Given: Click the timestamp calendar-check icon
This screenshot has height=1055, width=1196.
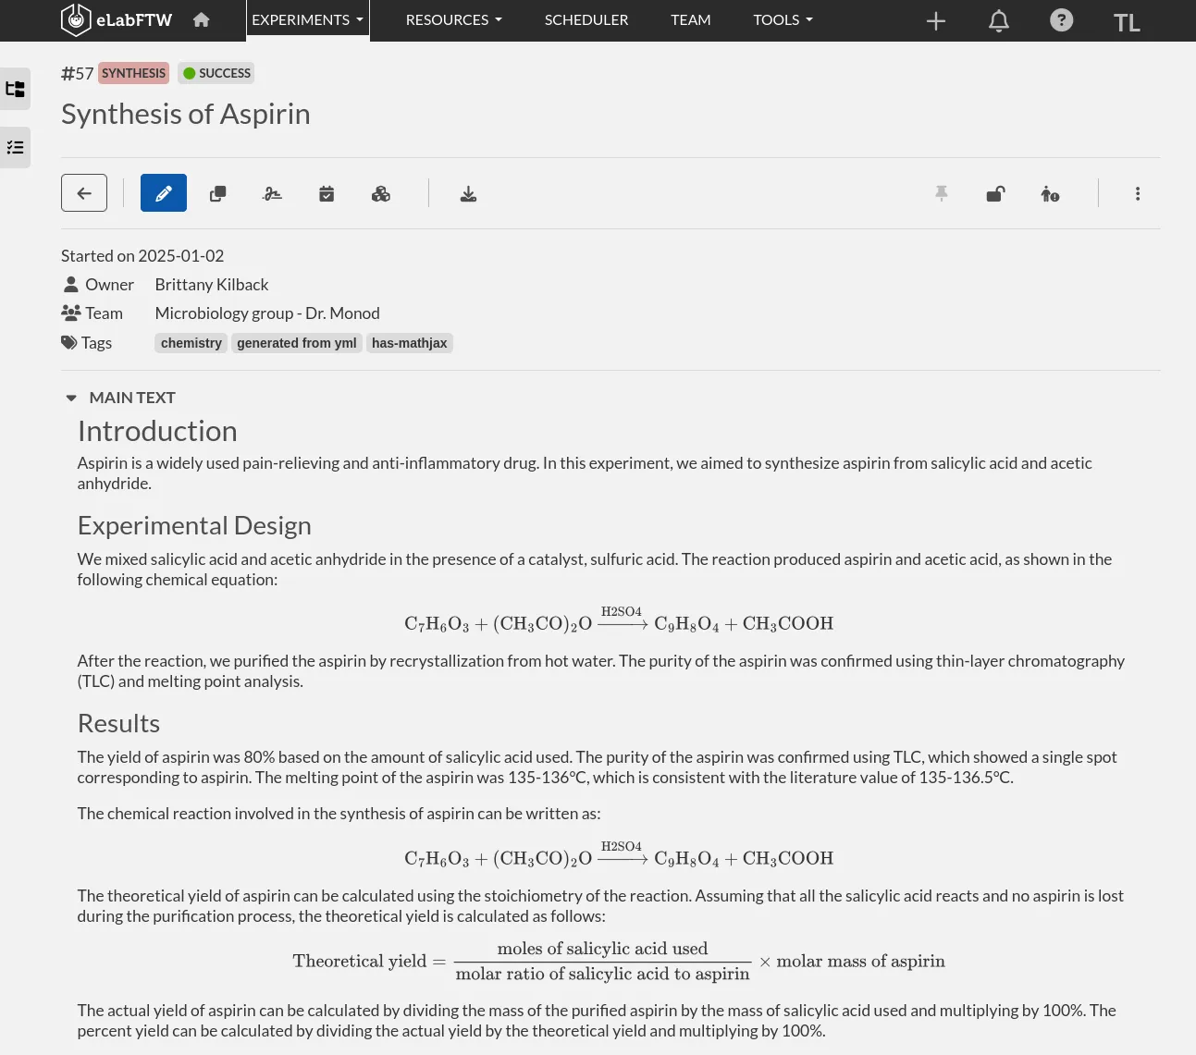Looking at the screenshot, I should 327,193.
